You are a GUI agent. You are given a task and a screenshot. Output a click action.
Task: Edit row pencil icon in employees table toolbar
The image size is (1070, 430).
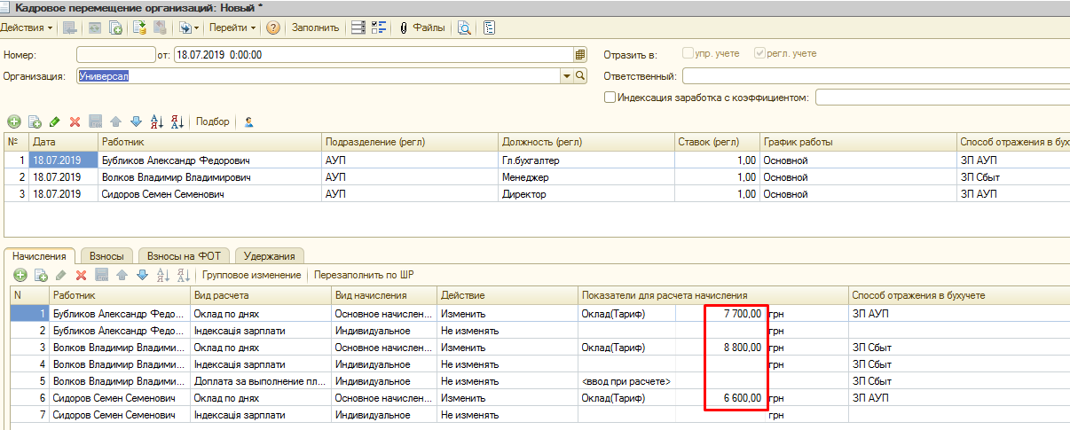(55, 121)
